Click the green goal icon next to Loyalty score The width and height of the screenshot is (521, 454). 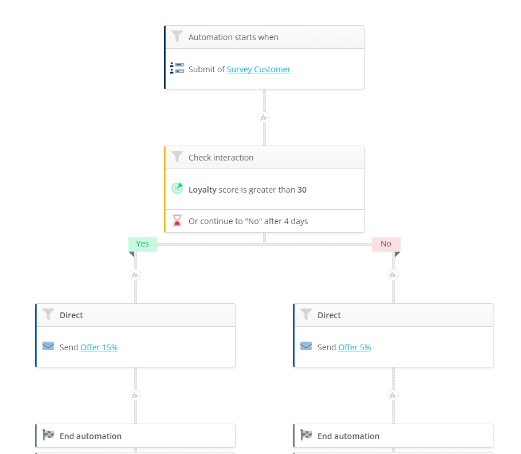177,188
